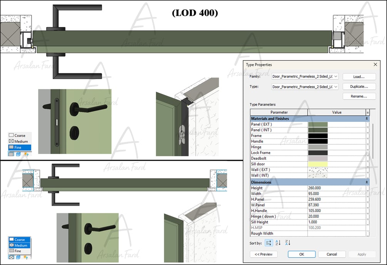Select the greyed H.MSP value 100.200
Screen dimensions: 387x265
(315, 228)
